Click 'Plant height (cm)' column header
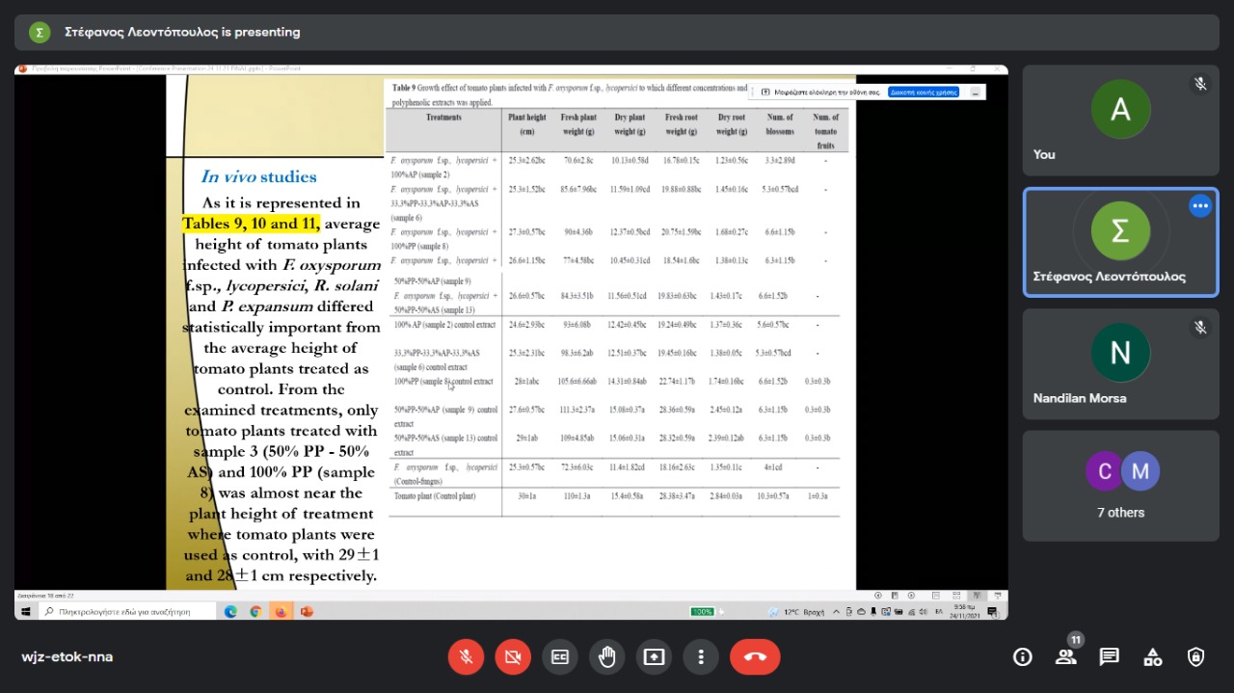The width and height of the screenshot is (1234, 693). tap(527, 124)
